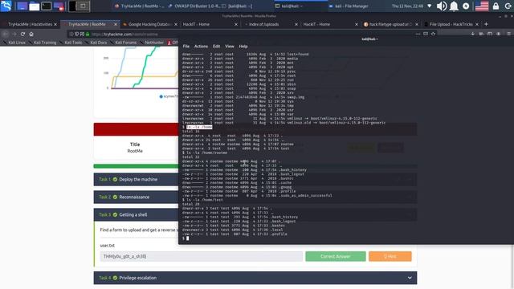Open page actions three-dots menu in URL bar

(418, 34)
